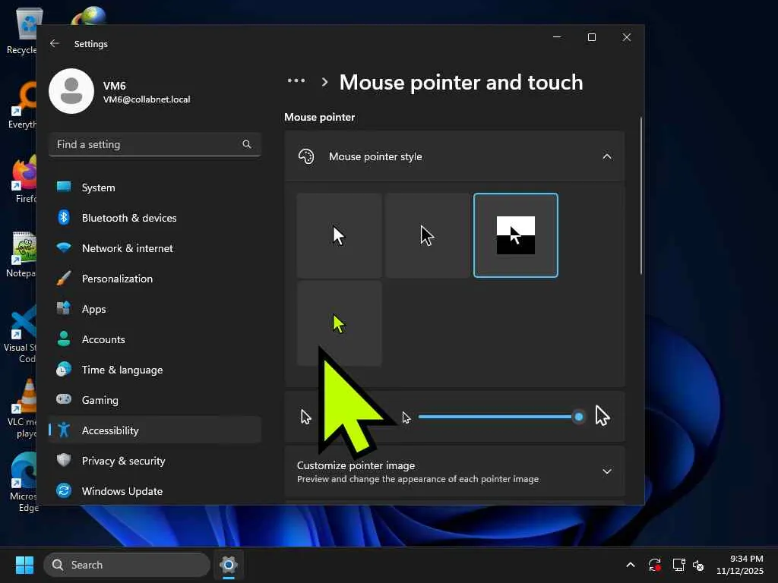Open Bluetooth & devices settings
This screenshot has width=778, height=583.
pos(155,218)
